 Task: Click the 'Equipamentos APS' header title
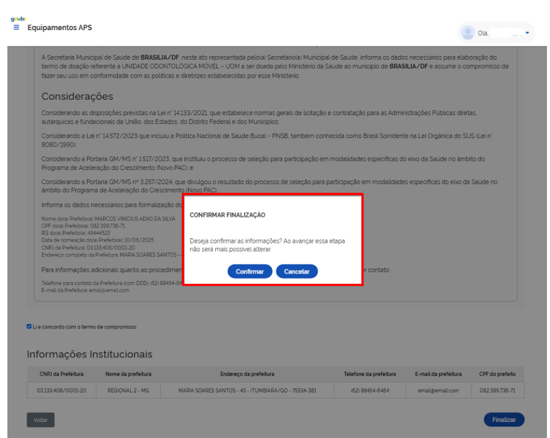coord(60,28)
